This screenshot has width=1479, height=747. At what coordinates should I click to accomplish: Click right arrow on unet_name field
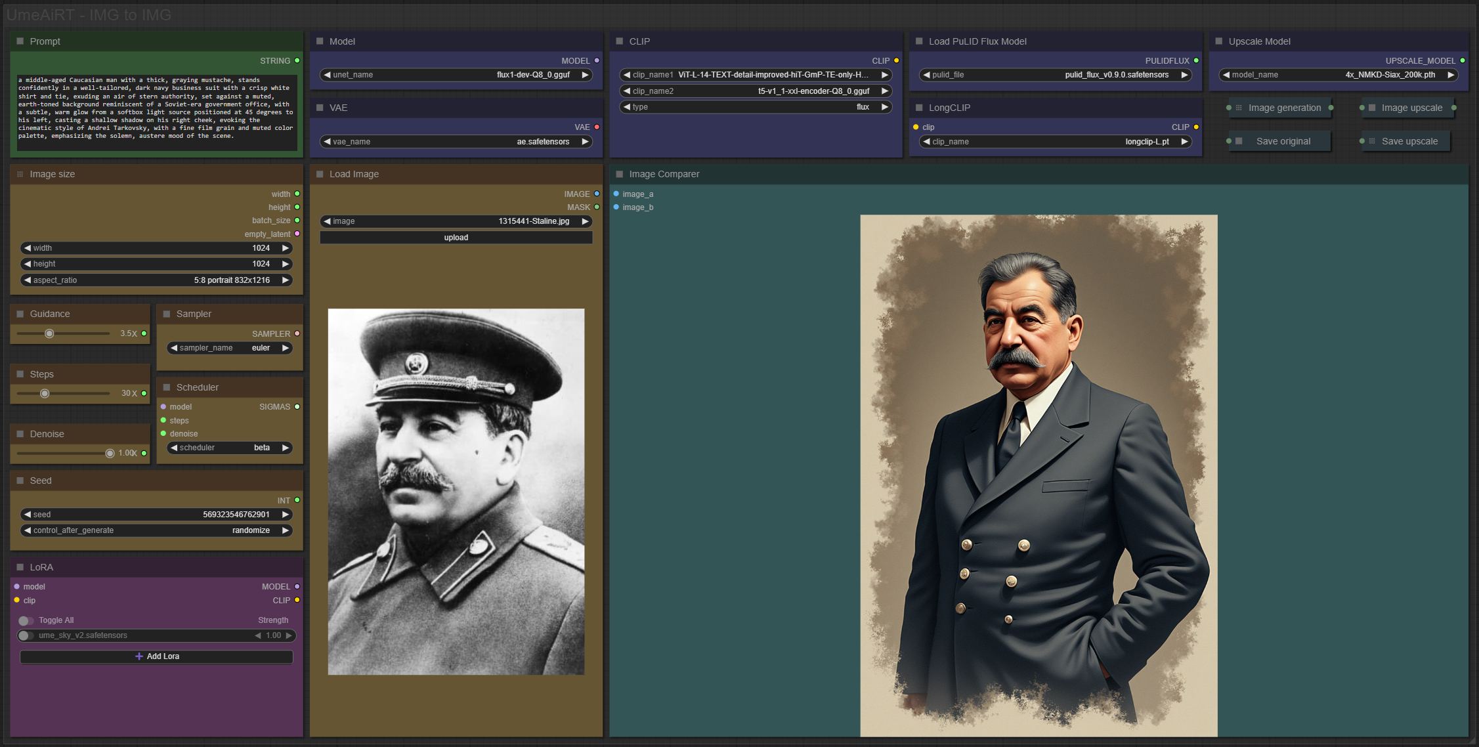(585, 75)
